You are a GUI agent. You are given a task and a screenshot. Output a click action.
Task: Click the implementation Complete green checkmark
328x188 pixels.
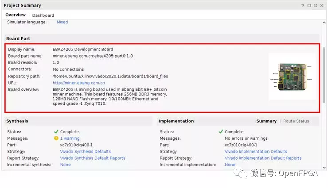pos(221,132)
